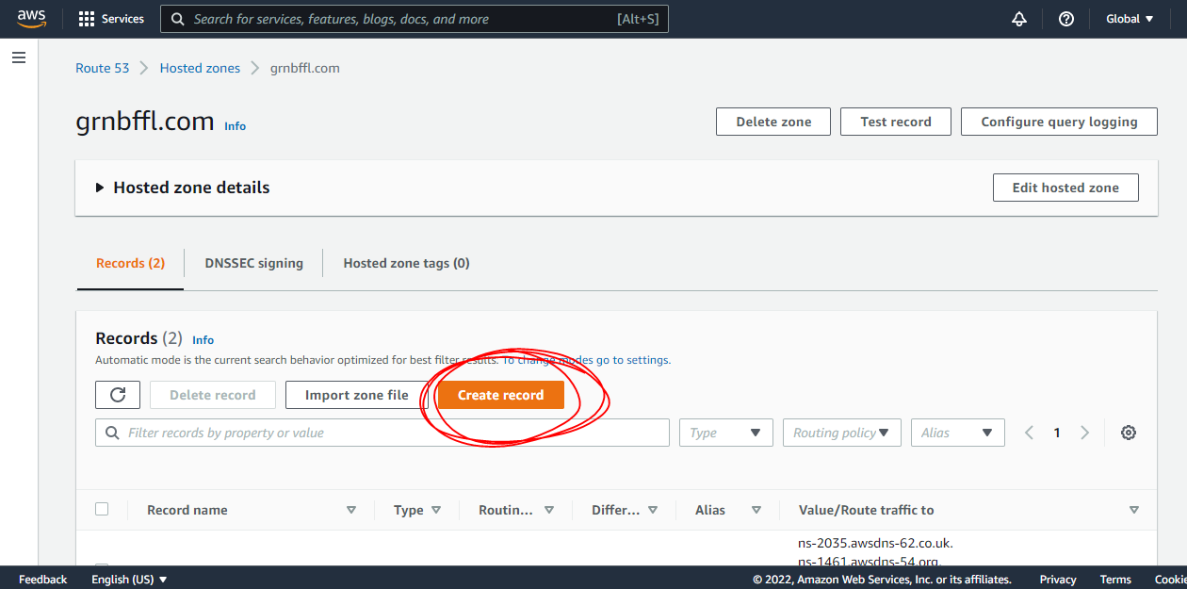Click the Import zone file button
Viewport: 1187px width, 589px height.
357,395
